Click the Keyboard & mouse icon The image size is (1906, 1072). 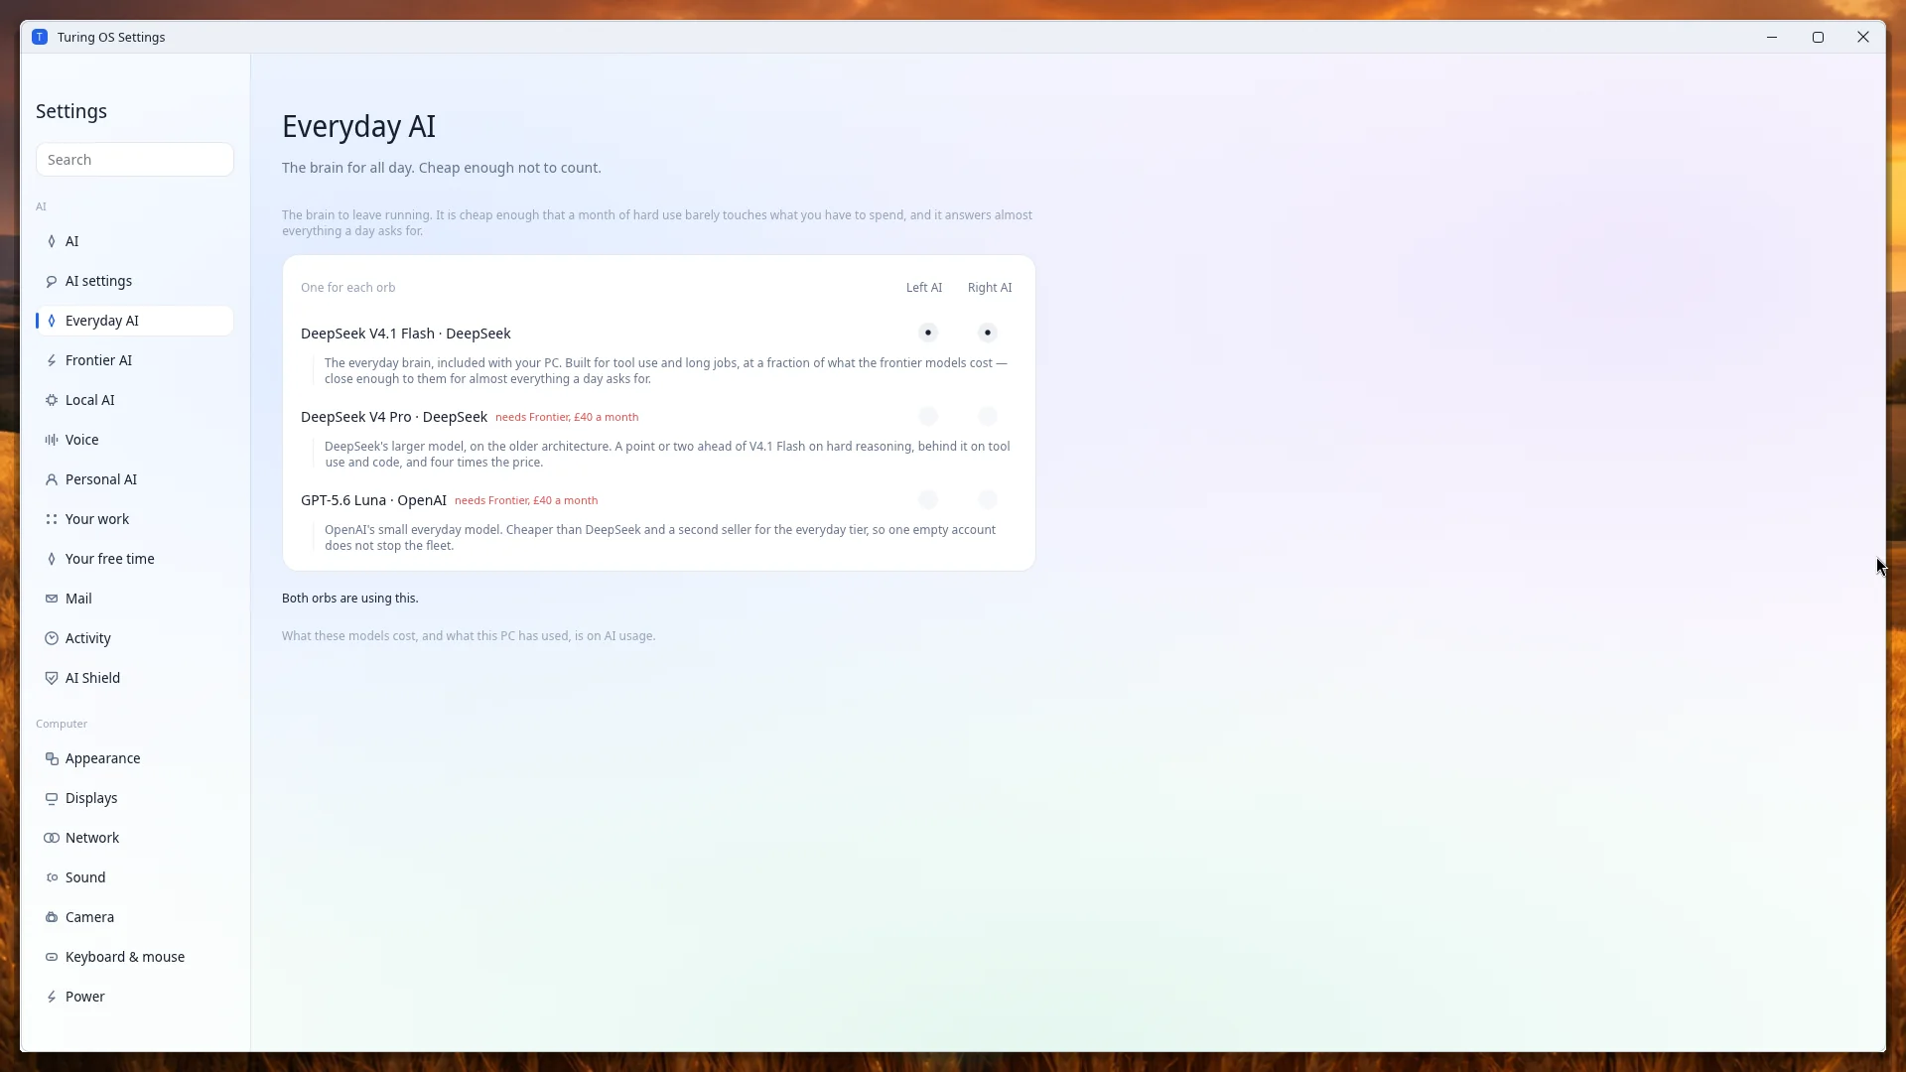pos(52,957)
